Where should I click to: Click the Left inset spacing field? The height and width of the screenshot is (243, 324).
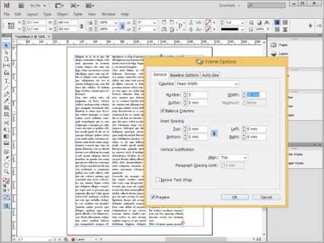(256, 129)
